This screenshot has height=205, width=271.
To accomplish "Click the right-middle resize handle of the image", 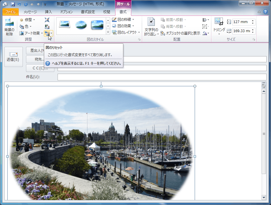I will click(x=195, y=156).
